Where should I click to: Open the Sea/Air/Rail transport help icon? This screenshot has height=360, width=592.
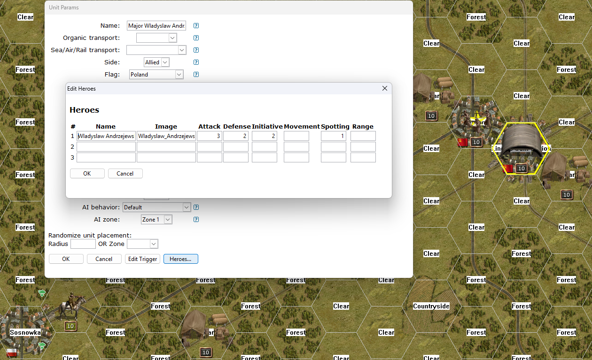click(x=196, y=50)
